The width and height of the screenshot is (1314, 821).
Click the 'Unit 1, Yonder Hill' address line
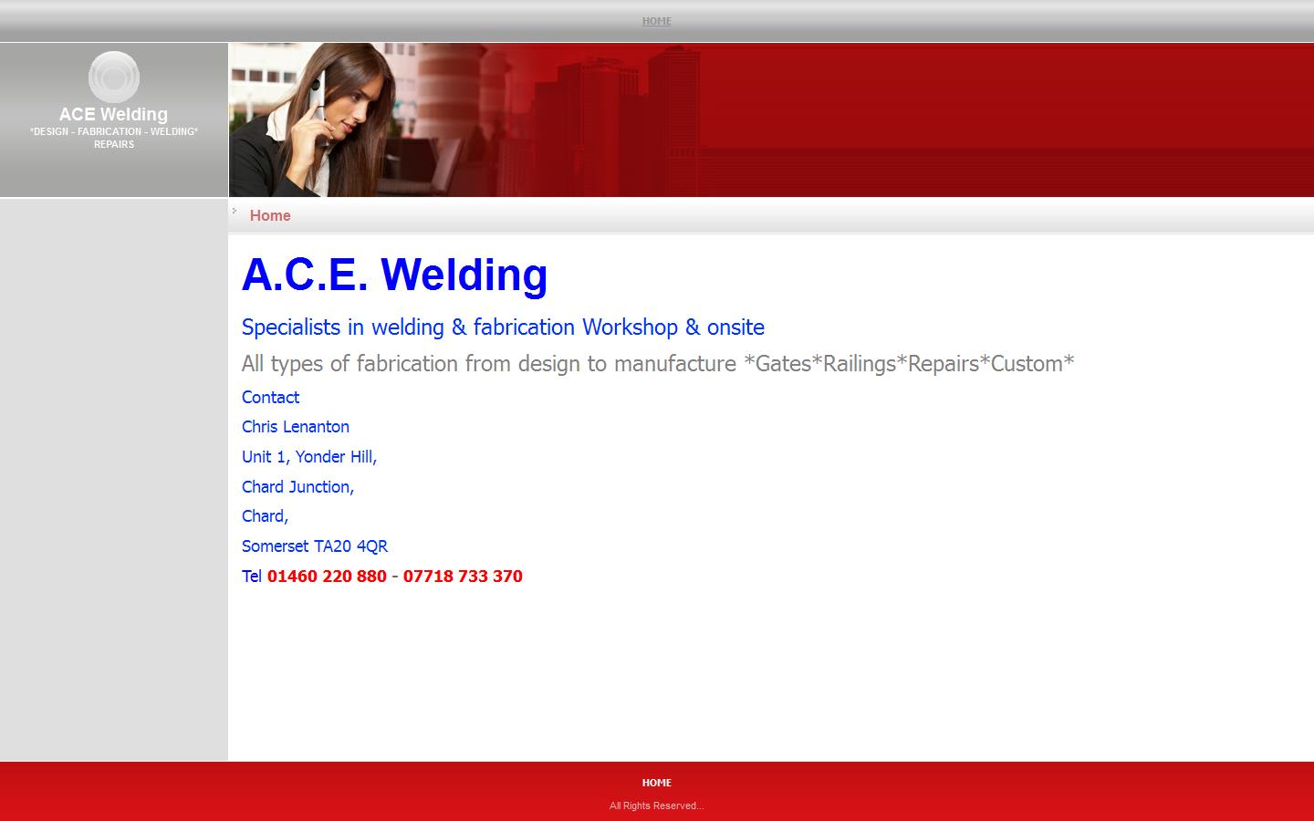[308, 457]
